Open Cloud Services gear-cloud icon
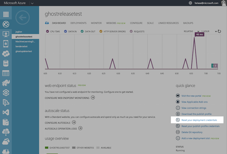 click(x=6, y=54)
